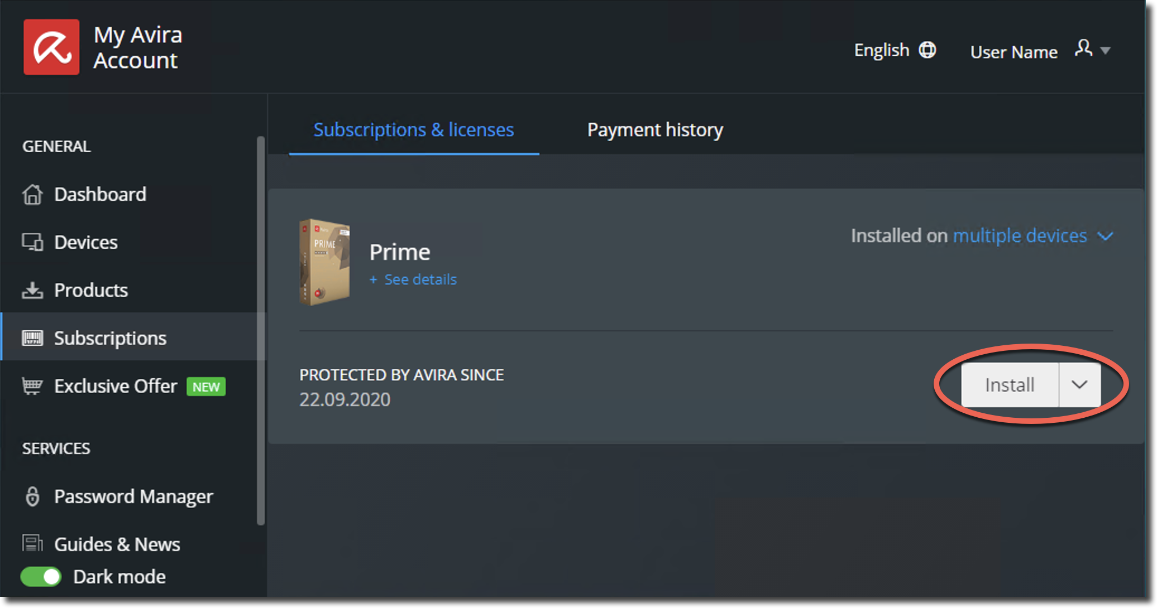Select the Subscriptions & licenses tab

pos(414,130)
